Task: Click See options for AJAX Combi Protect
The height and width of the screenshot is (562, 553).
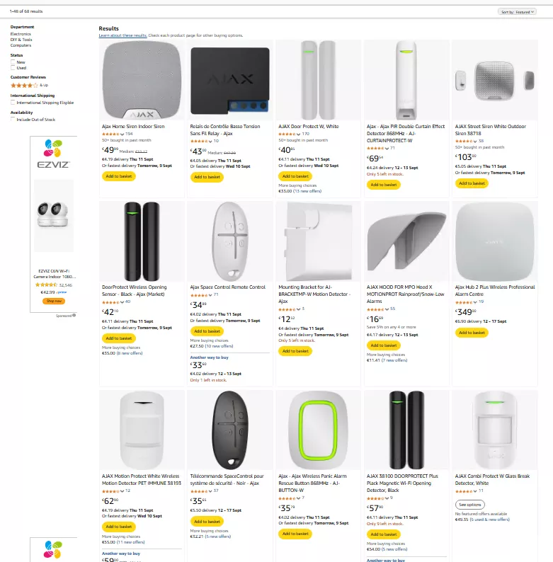Action: point(470,505)
